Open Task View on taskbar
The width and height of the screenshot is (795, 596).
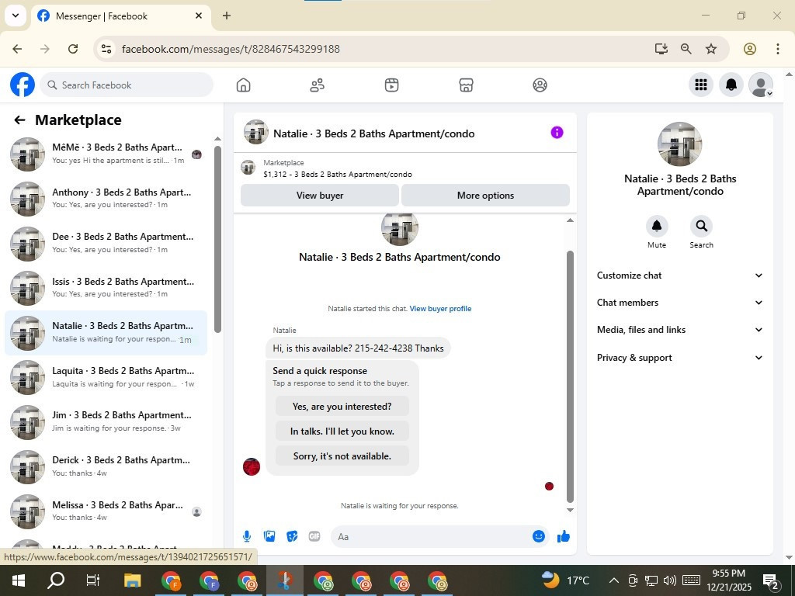(x=93, y=580)
